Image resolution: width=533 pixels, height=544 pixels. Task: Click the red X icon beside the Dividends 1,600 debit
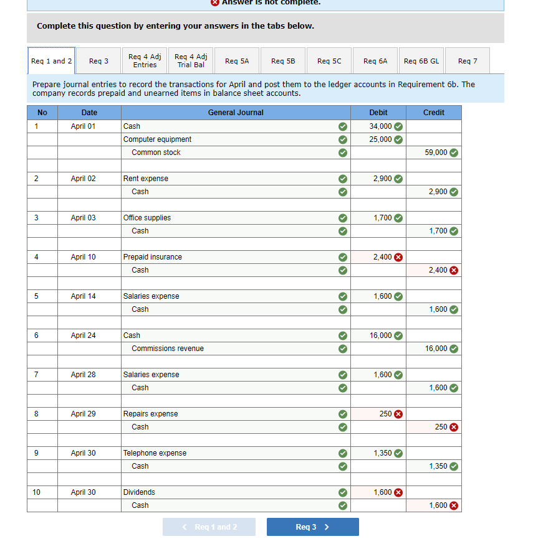pos(398,492)
